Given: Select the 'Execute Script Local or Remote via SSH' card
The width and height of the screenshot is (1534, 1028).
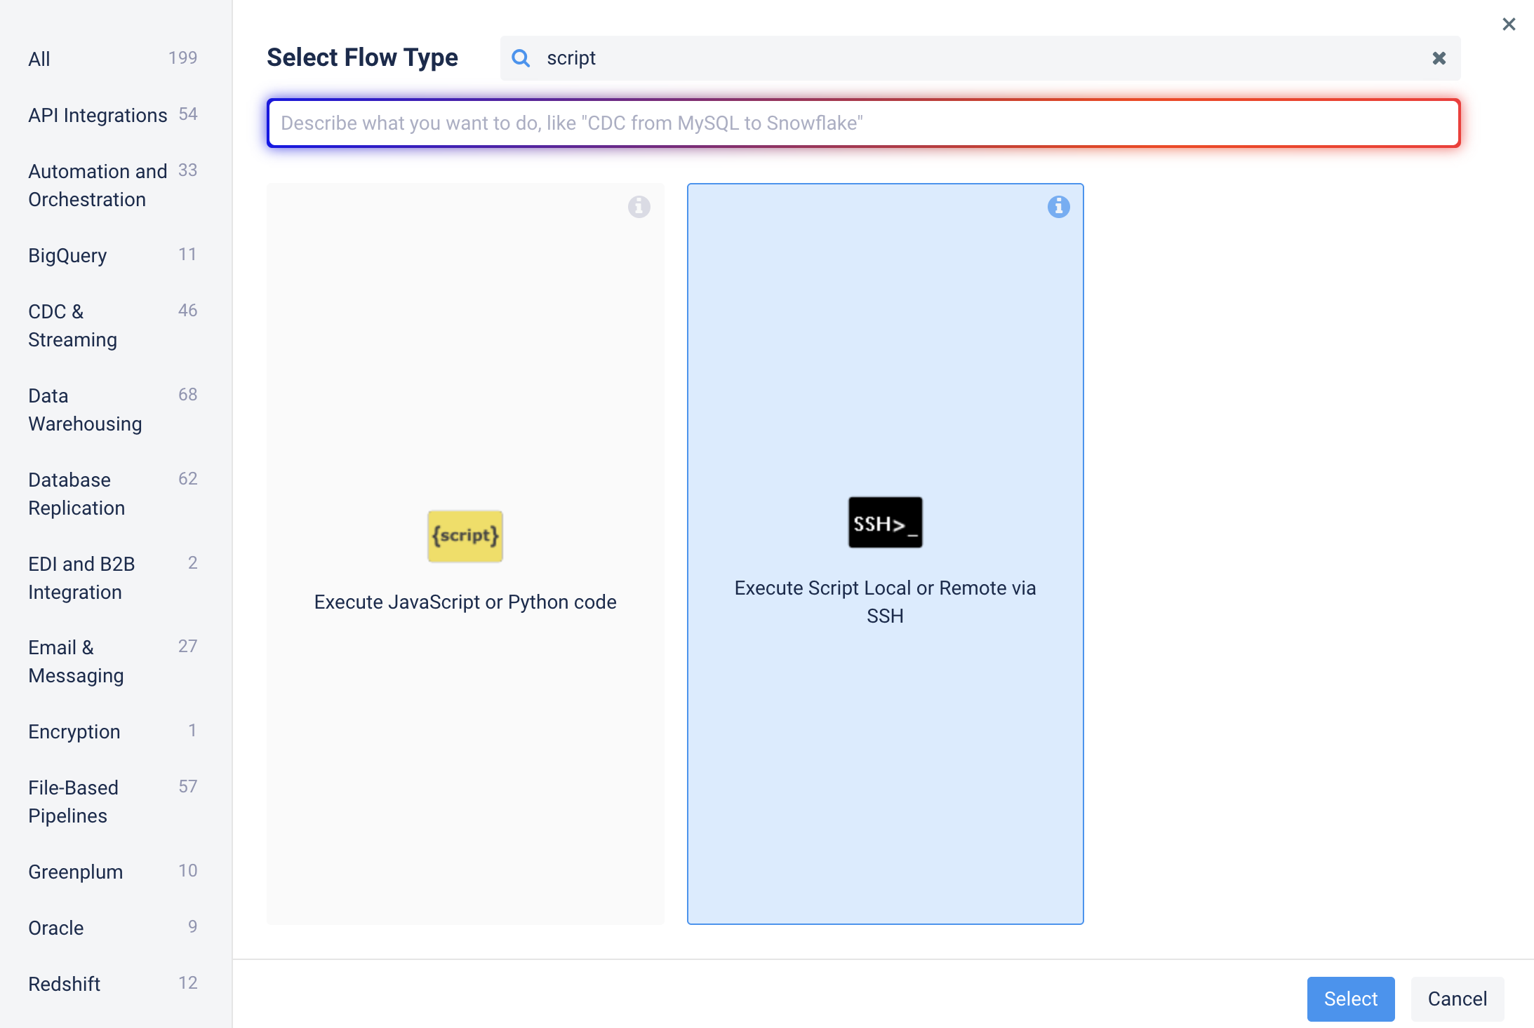Looking at the screenshot, I should click(x=885, y=701).
